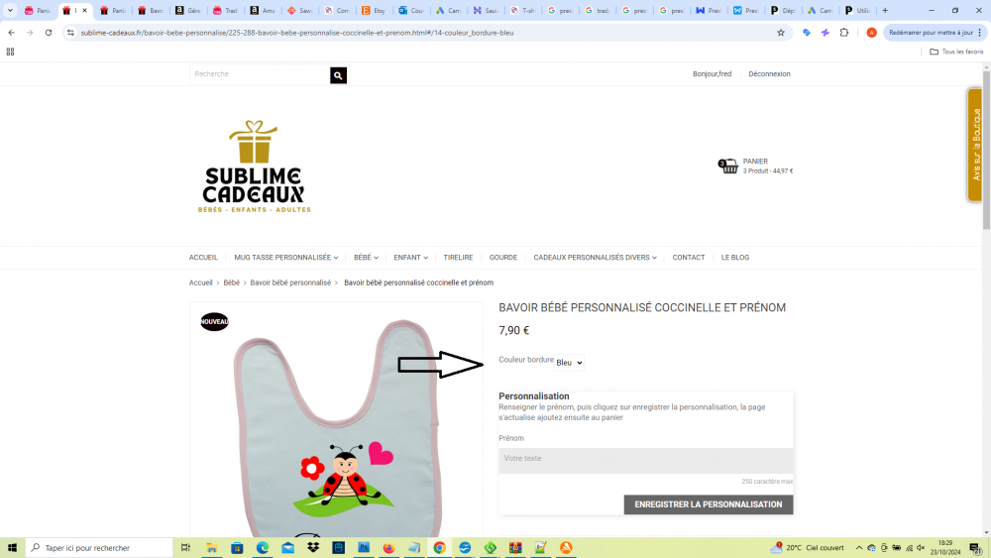
Task: Open Task View in the taskbar
Action: [x=185, y=548]
